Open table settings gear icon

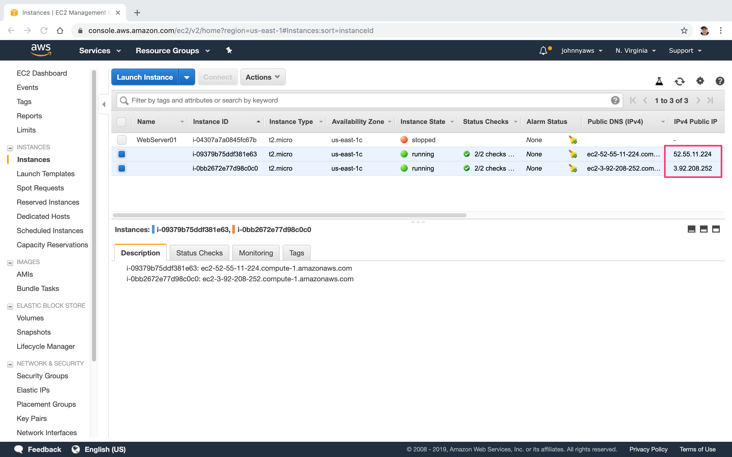coord(700,81)
